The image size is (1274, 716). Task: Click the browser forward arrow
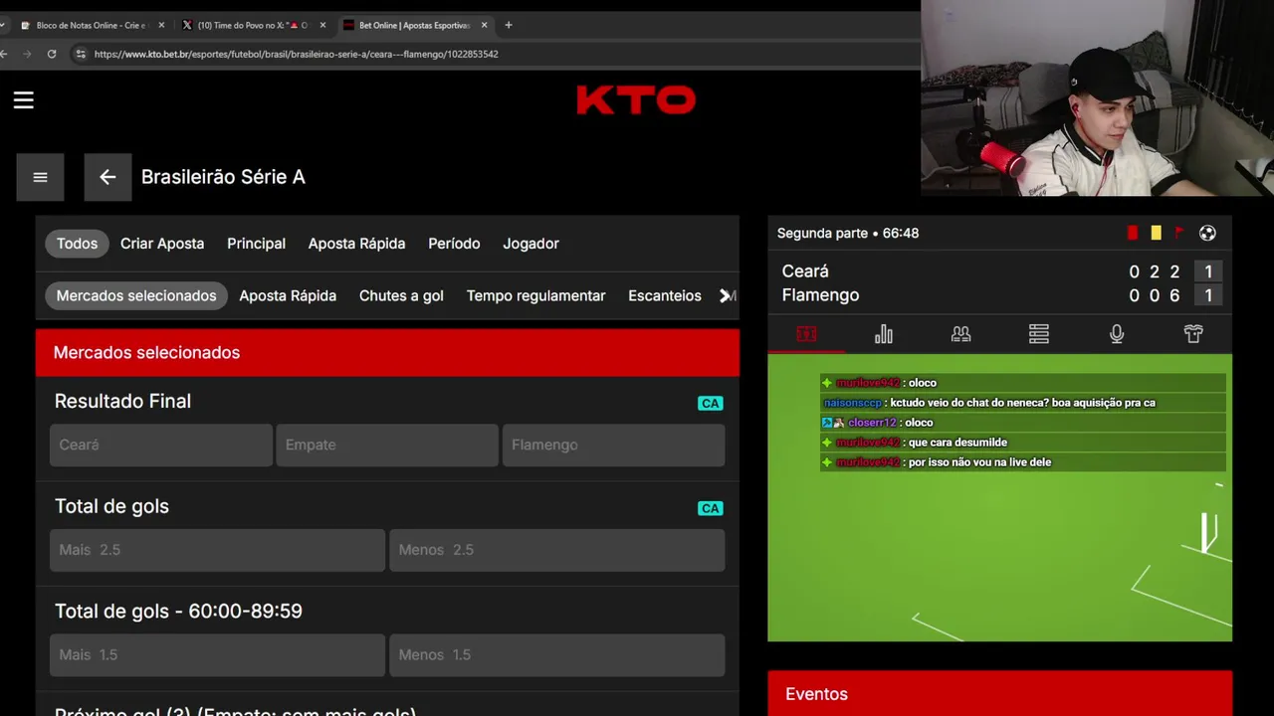click(28, 54)
